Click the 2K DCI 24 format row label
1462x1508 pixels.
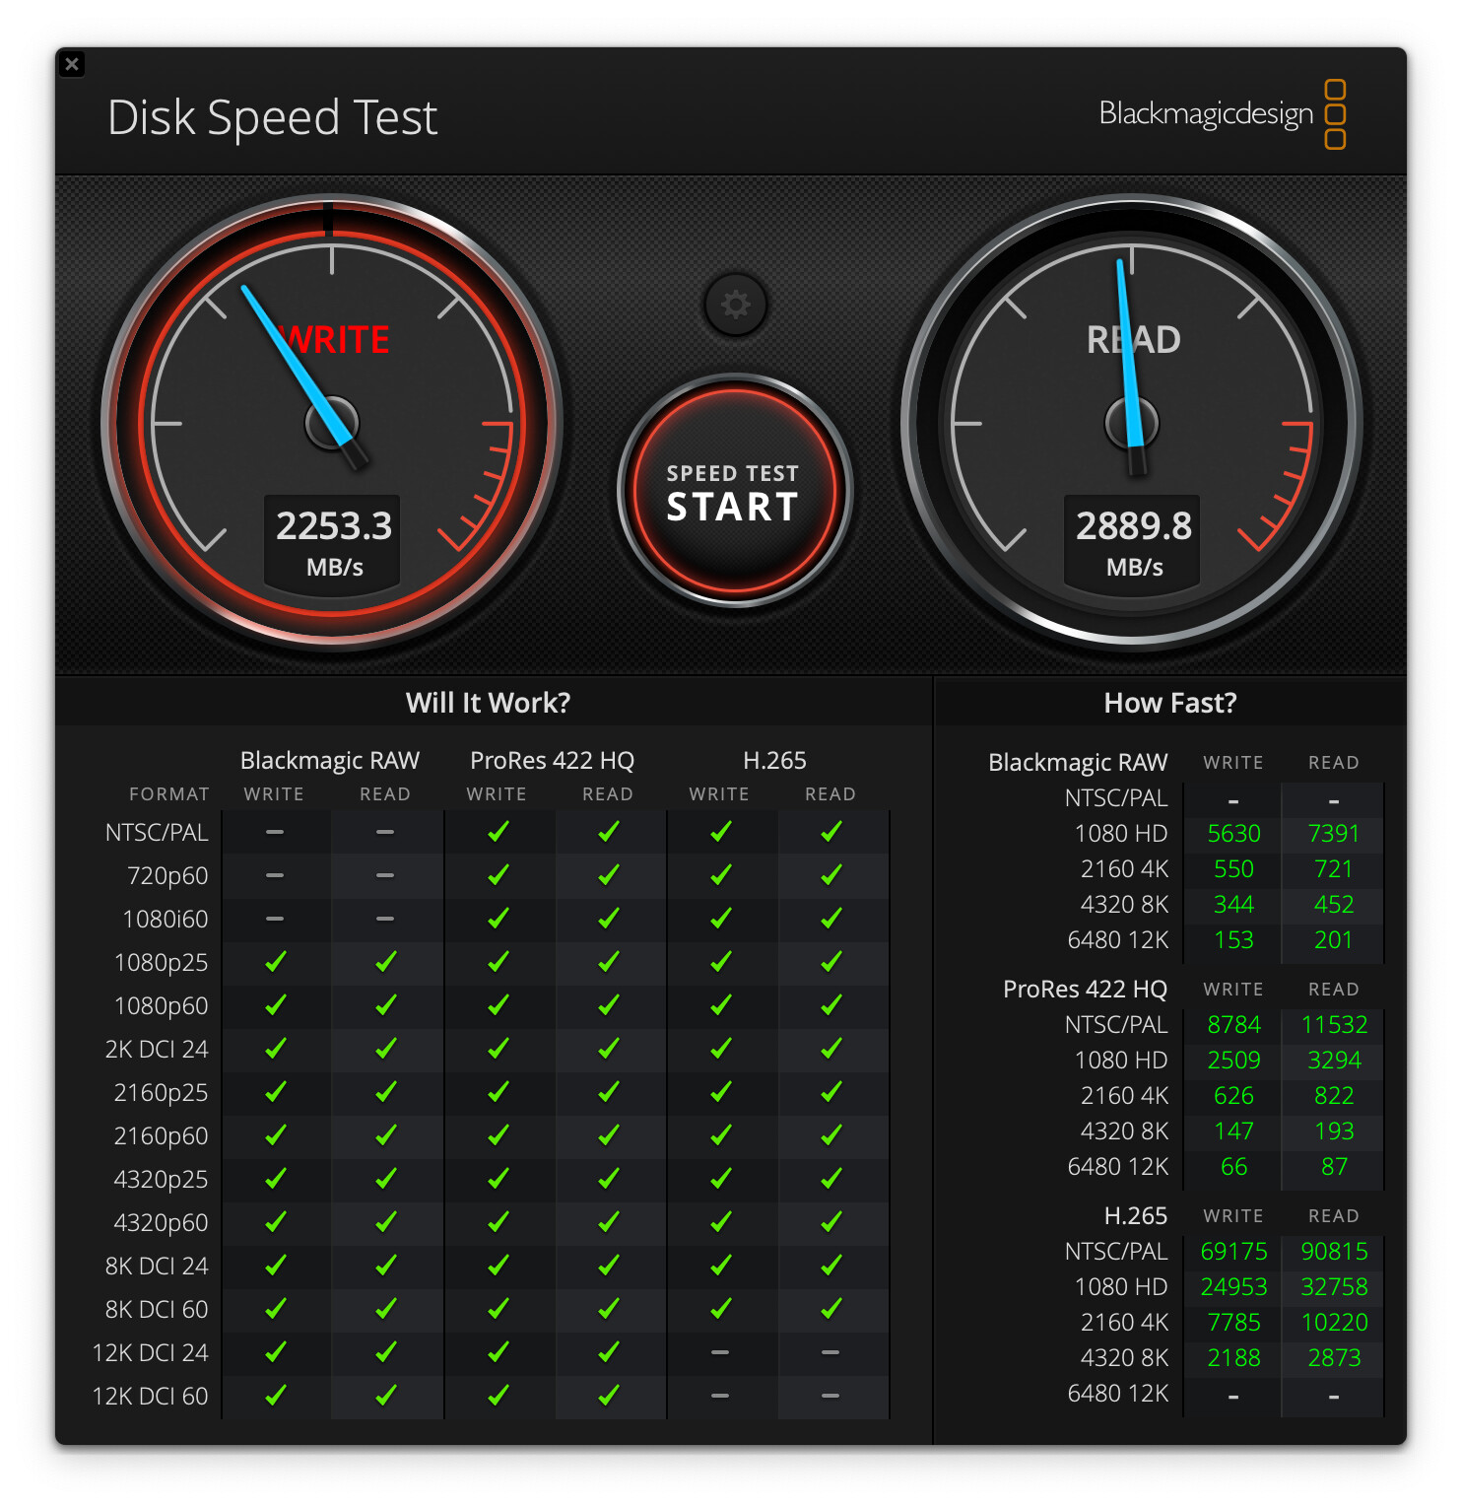click(x=157, y=1050)
